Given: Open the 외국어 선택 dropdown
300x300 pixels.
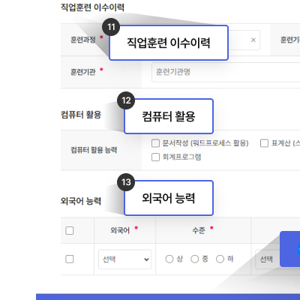Looking at the screenshot, I should click(x=125, y=259).
